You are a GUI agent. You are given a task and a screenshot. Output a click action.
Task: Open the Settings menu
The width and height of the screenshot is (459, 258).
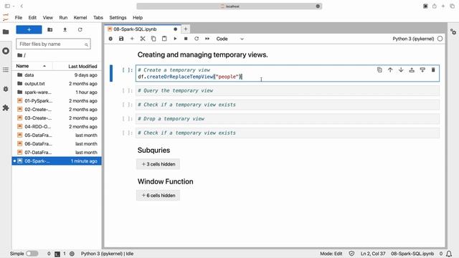pos(118,17)
